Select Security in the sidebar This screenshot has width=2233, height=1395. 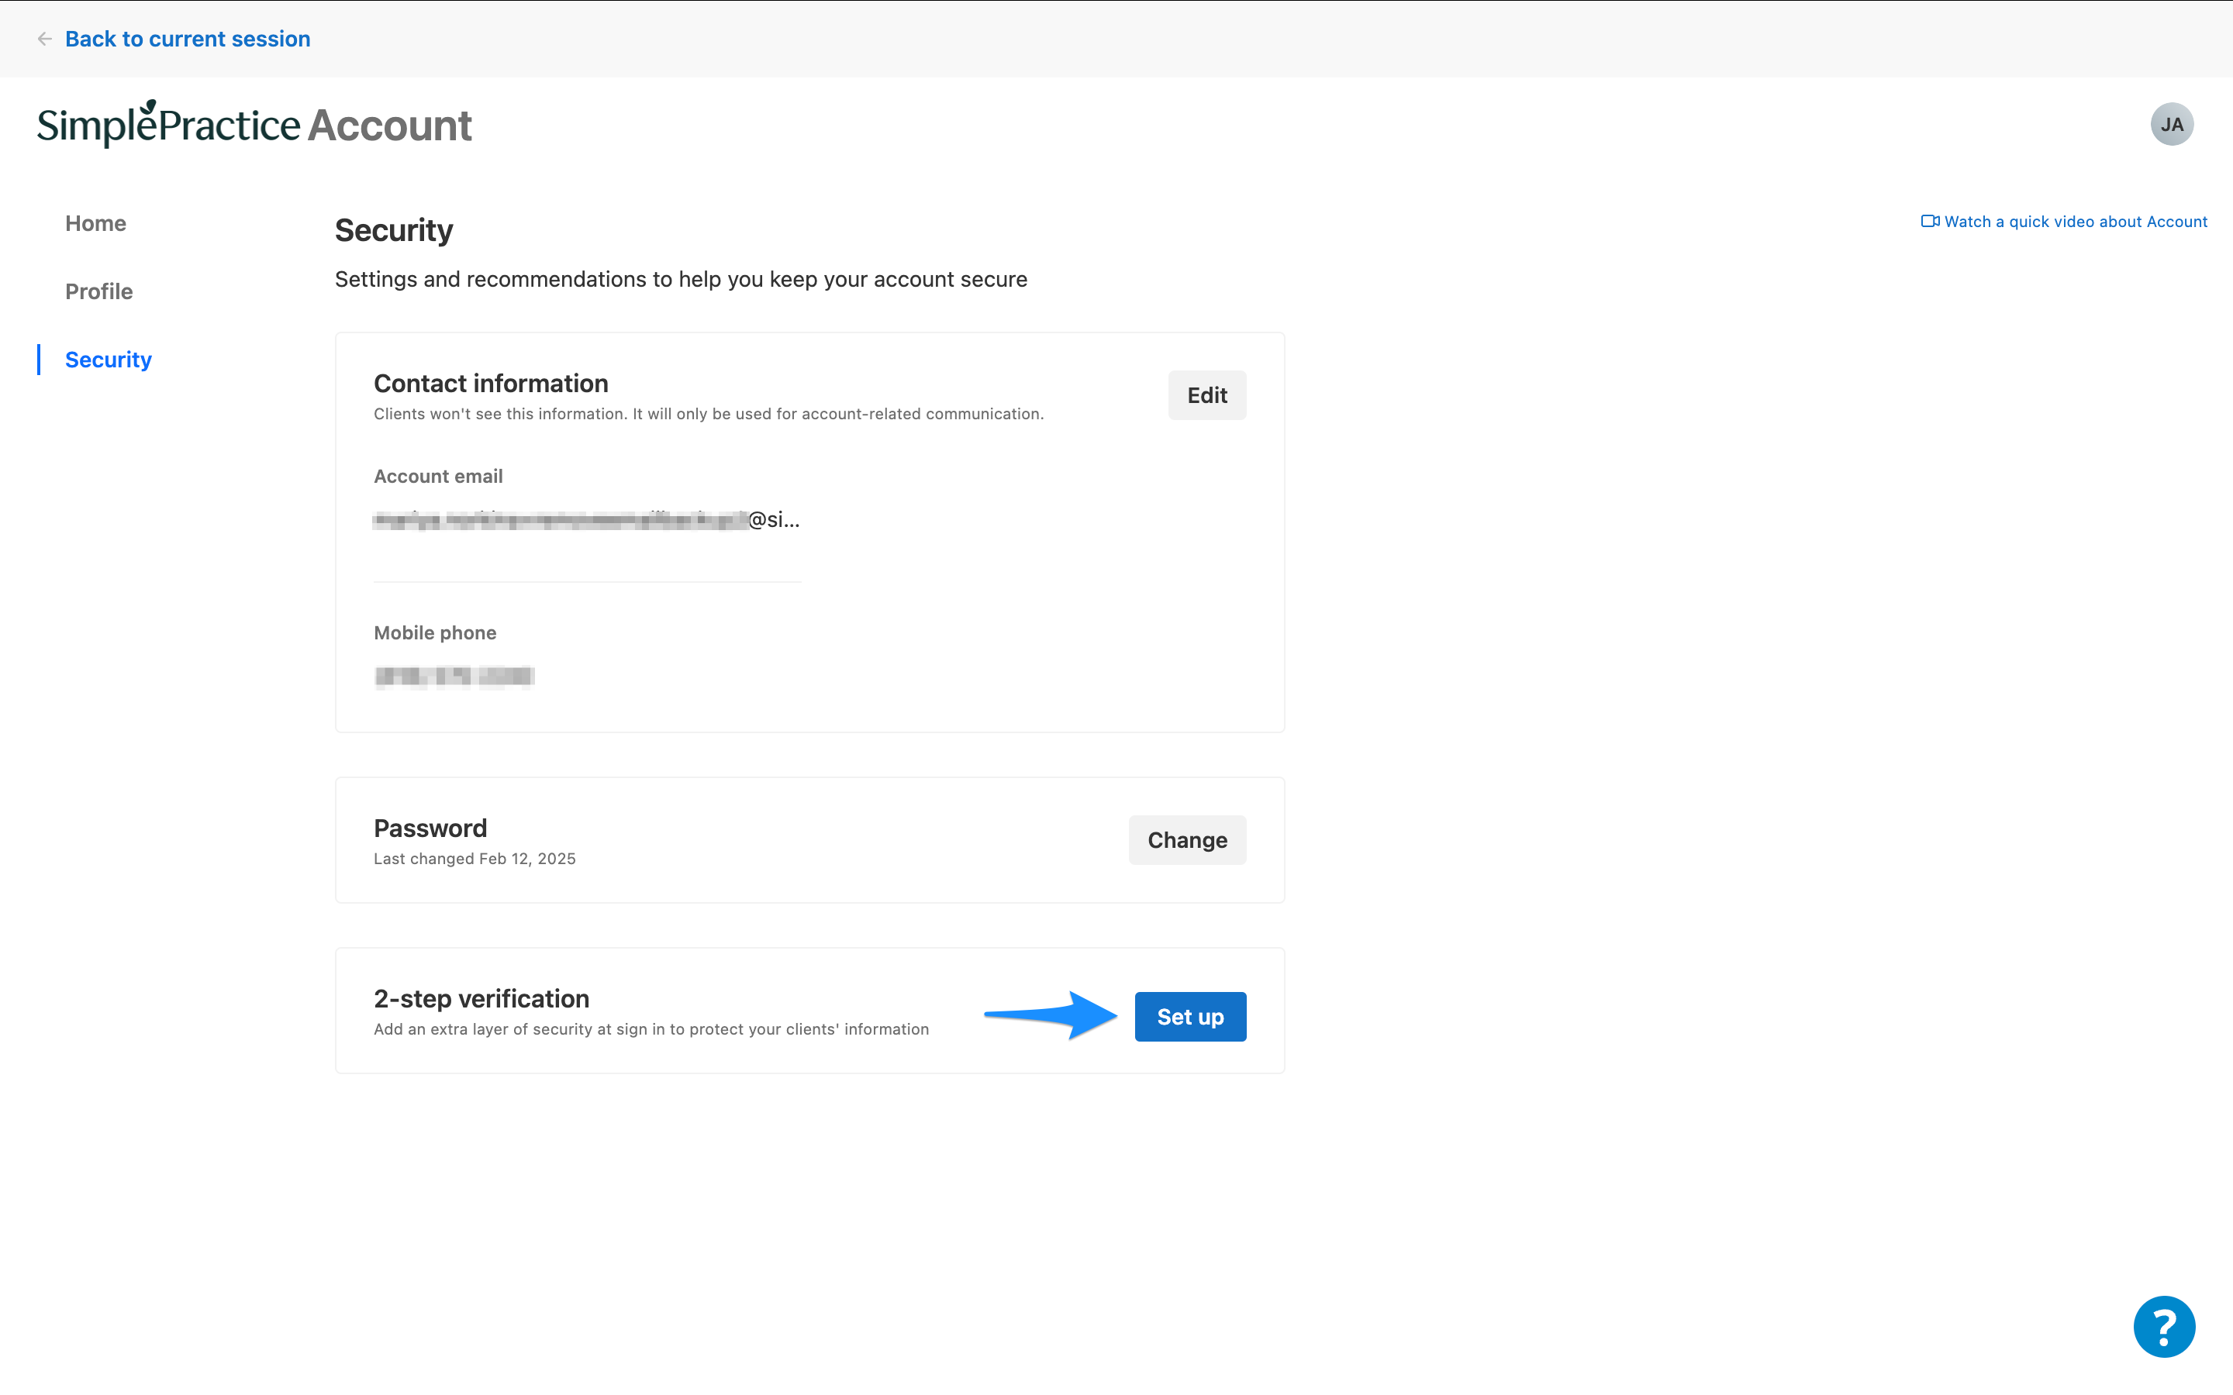click(108, 360)
